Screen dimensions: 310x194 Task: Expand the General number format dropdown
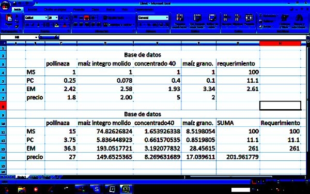point(167,18)
